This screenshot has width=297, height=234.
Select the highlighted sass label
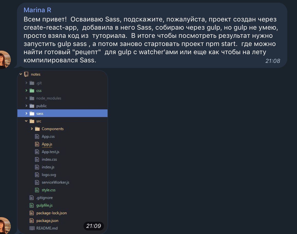click(40, 114)
